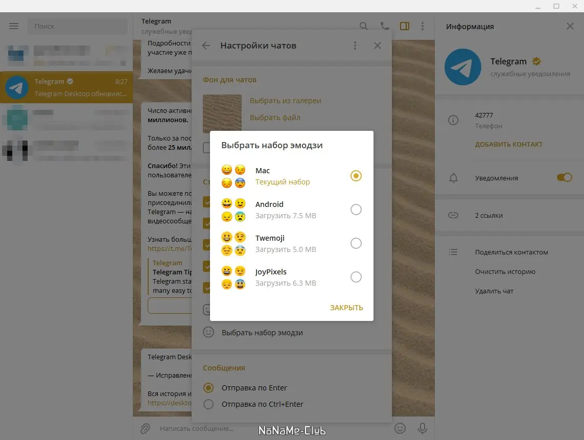Close the Информация panel
The width and height of the screenshot is (584, 440).
point(570,26)
